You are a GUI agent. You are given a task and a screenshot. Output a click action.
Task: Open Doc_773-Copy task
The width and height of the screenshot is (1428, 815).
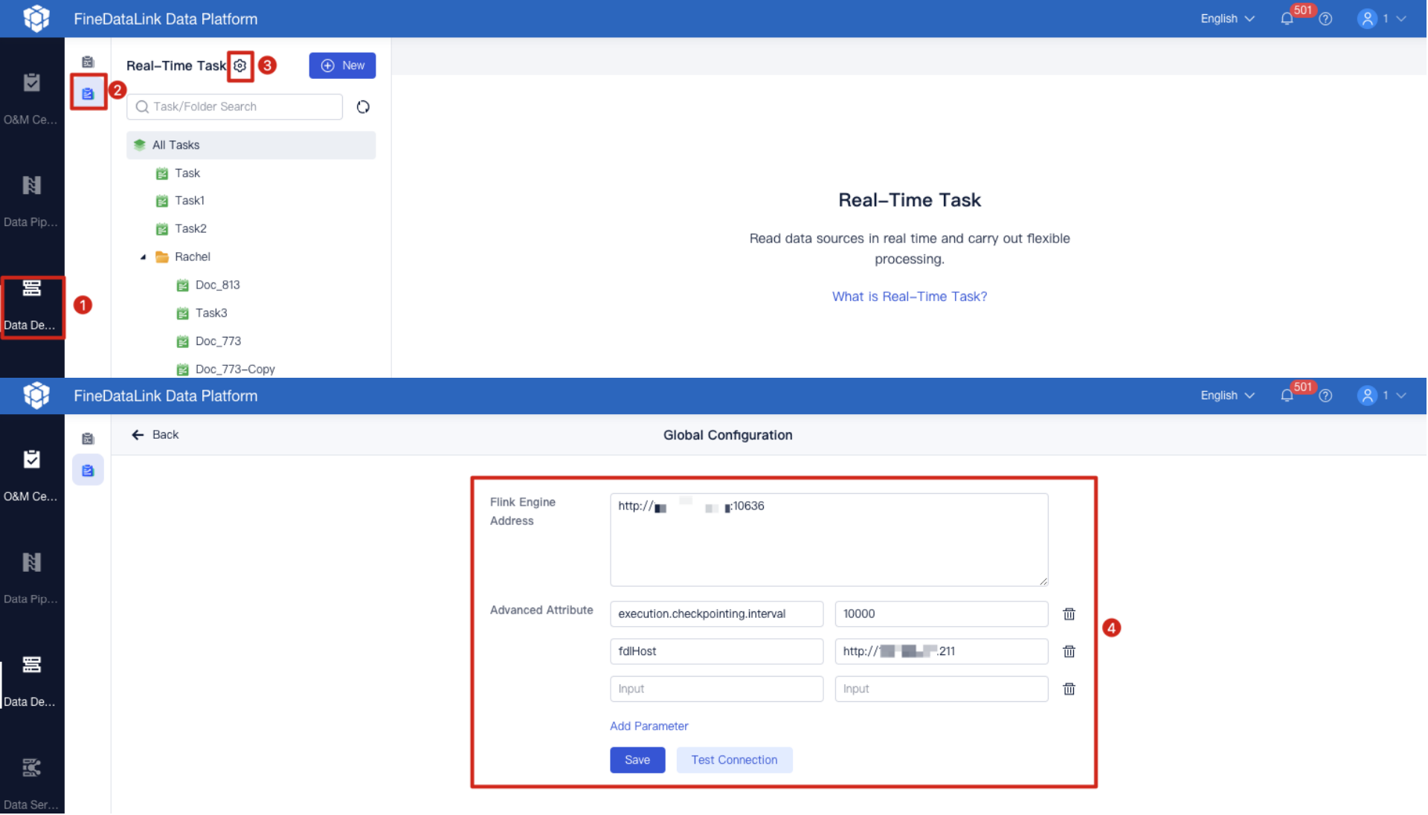[235, 370]
